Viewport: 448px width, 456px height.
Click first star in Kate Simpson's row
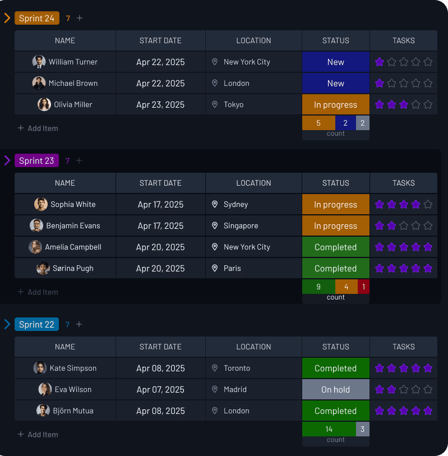(380, 368)
